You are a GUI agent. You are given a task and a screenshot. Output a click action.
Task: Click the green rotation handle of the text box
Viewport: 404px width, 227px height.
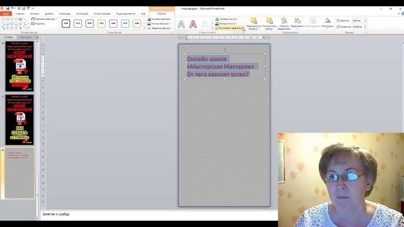coord(225,48)
